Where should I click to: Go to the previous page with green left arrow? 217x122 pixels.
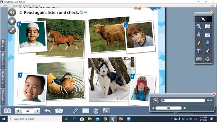(x=18, y=111)
